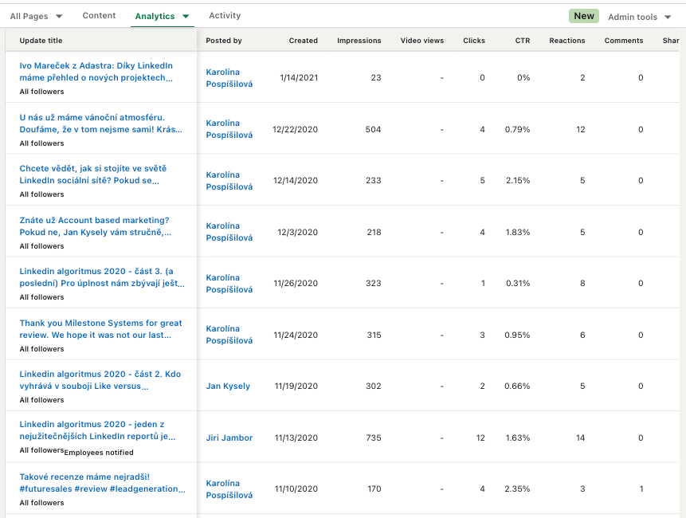686x518 pixels.
Task: Open the Account based marketing post
Action: click(x=96, y=226)
